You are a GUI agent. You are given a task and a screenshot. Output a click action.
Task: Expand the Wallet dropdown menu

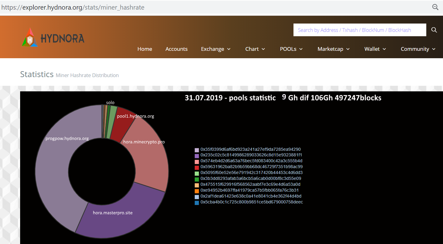pyautogui.click(x=375, y=49)
